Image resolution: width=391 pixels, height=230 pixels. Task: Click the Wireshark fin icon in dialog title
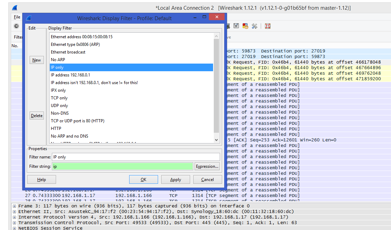click(29, 18)
